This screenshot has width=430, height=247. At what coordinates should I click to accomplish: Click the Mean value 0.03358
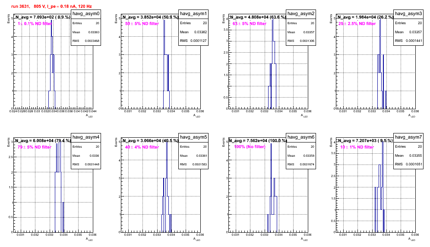point(309,155)
